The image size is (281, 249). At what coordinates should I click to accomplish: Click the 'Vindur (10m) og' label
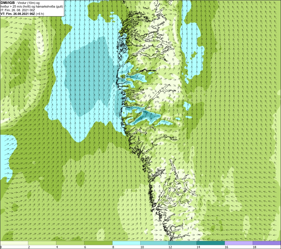tap(28, 3)
